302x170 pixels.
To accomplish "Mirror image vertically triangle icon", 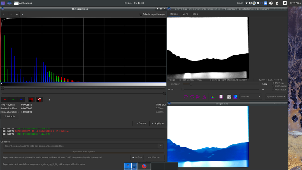I will [204, 97].
